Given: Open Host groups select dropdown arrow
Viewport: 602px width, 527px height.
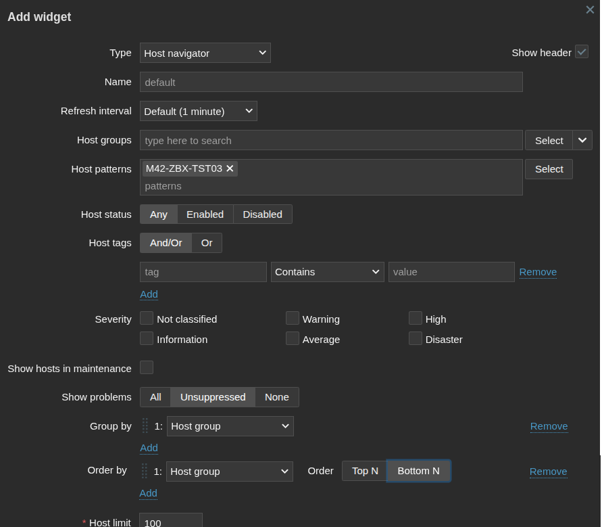Looking at the screenshot, I should click(582, 140).
